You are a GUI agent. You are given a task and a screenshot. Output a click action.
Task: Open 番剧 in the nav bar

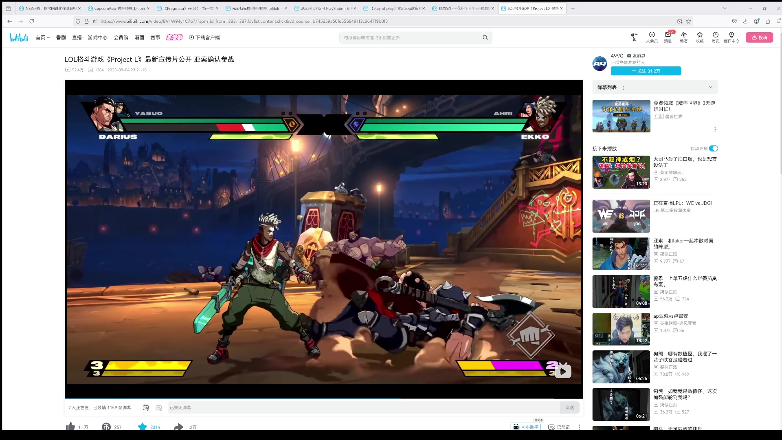61,37
